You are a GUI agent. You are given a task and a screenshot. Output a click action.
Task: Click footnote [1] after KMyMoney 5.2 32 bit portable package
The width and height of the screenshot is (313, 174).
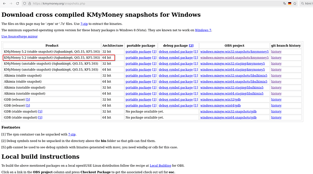pyautogui.click(x=154, y=52)
